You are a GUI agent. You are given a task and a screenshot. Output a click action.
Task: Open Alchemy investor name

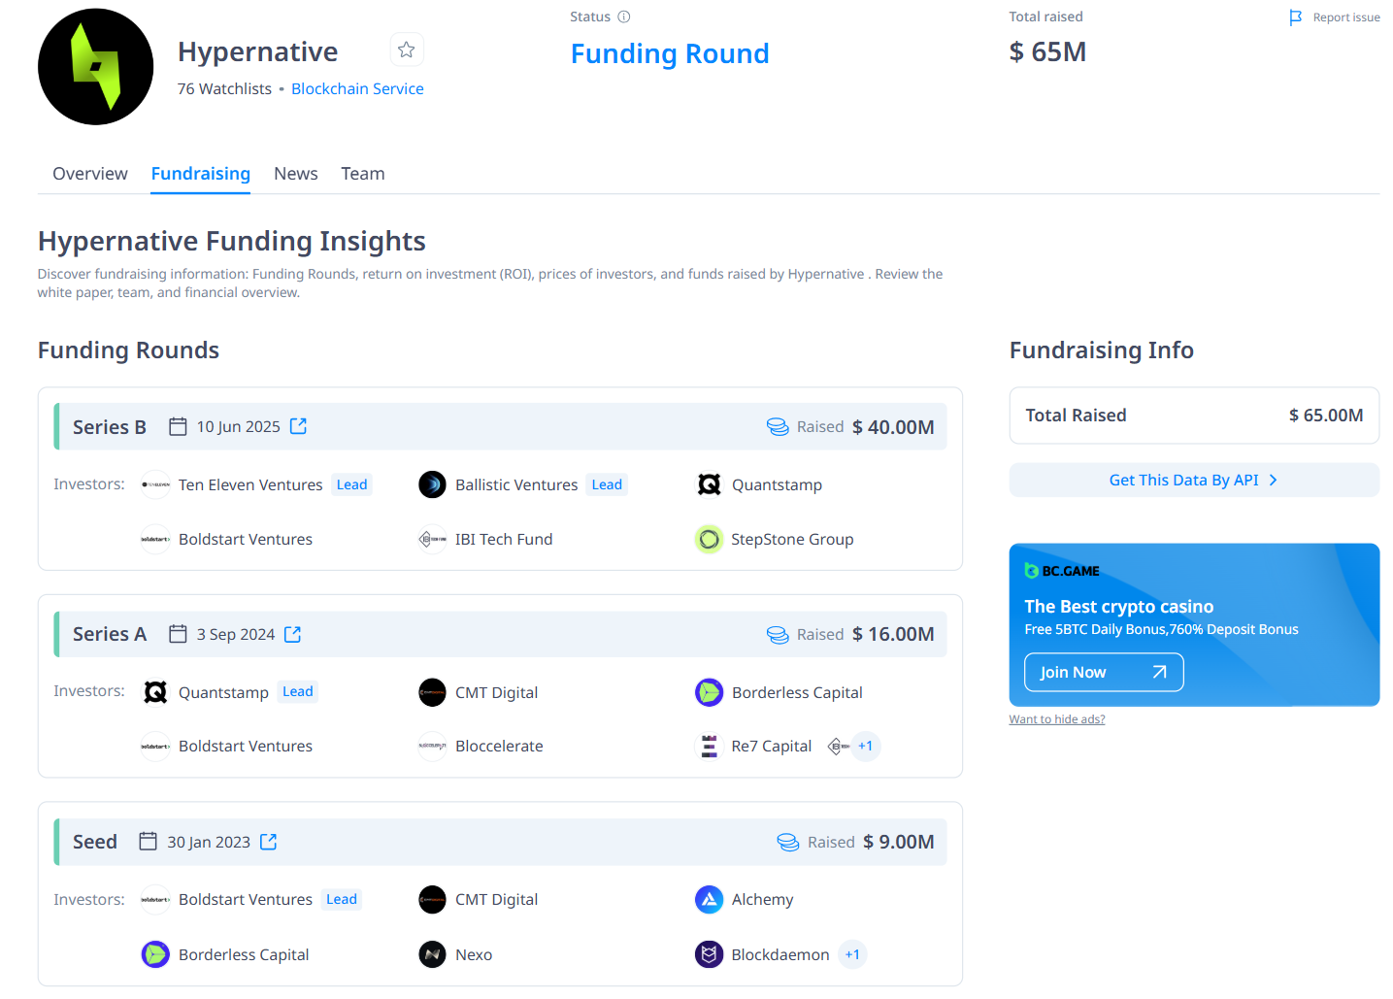tap(762, 900)
